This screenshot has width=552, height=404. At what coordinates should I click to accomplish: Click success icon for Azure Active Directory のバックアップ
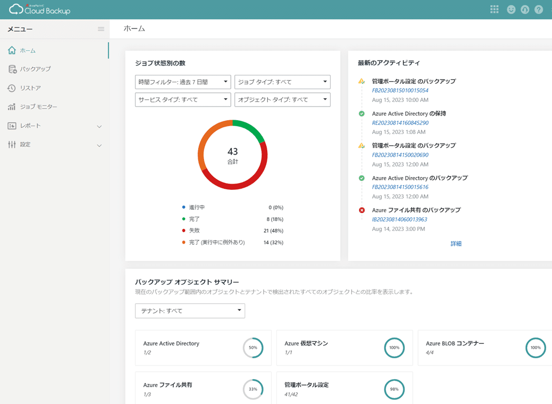tap(362, 178)
